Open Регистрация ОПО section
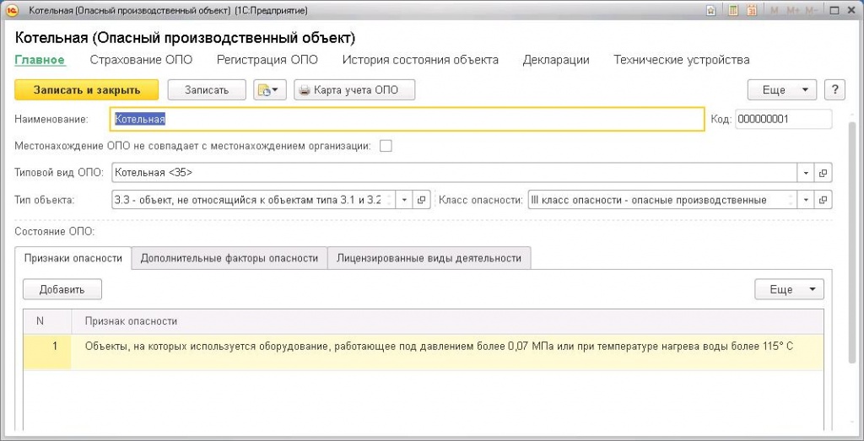This screenshot has height=441, width=864. [267, 60]
